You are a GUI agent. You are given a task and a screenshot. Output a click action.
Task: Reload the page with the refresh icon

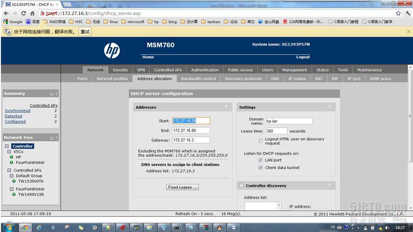tap(24, 13)
